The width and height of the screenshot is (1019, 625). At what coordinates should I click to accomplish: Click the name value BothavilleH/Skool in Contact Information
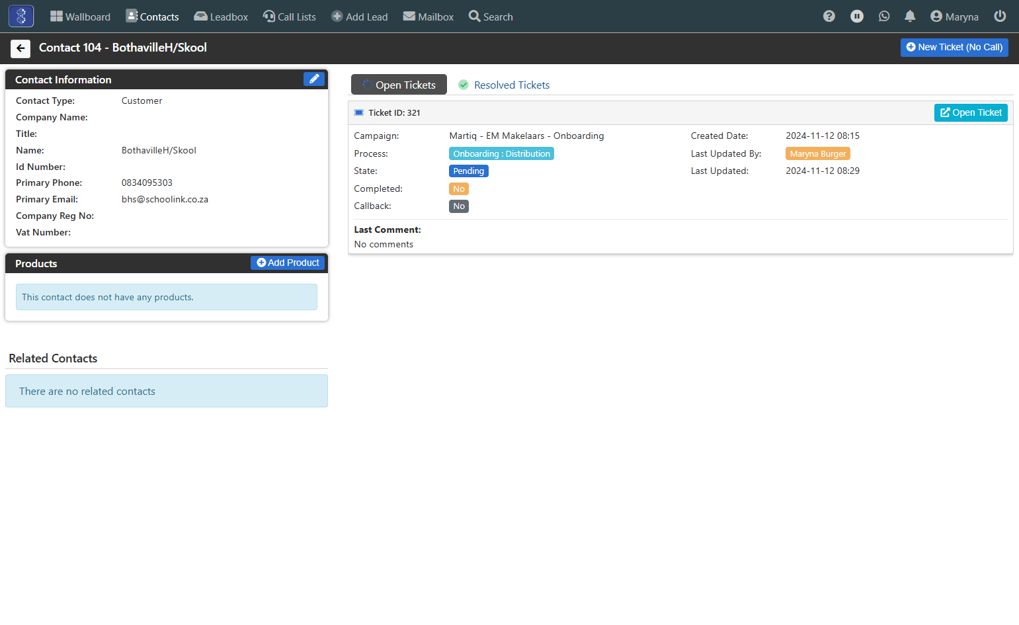tap(159, 150)
